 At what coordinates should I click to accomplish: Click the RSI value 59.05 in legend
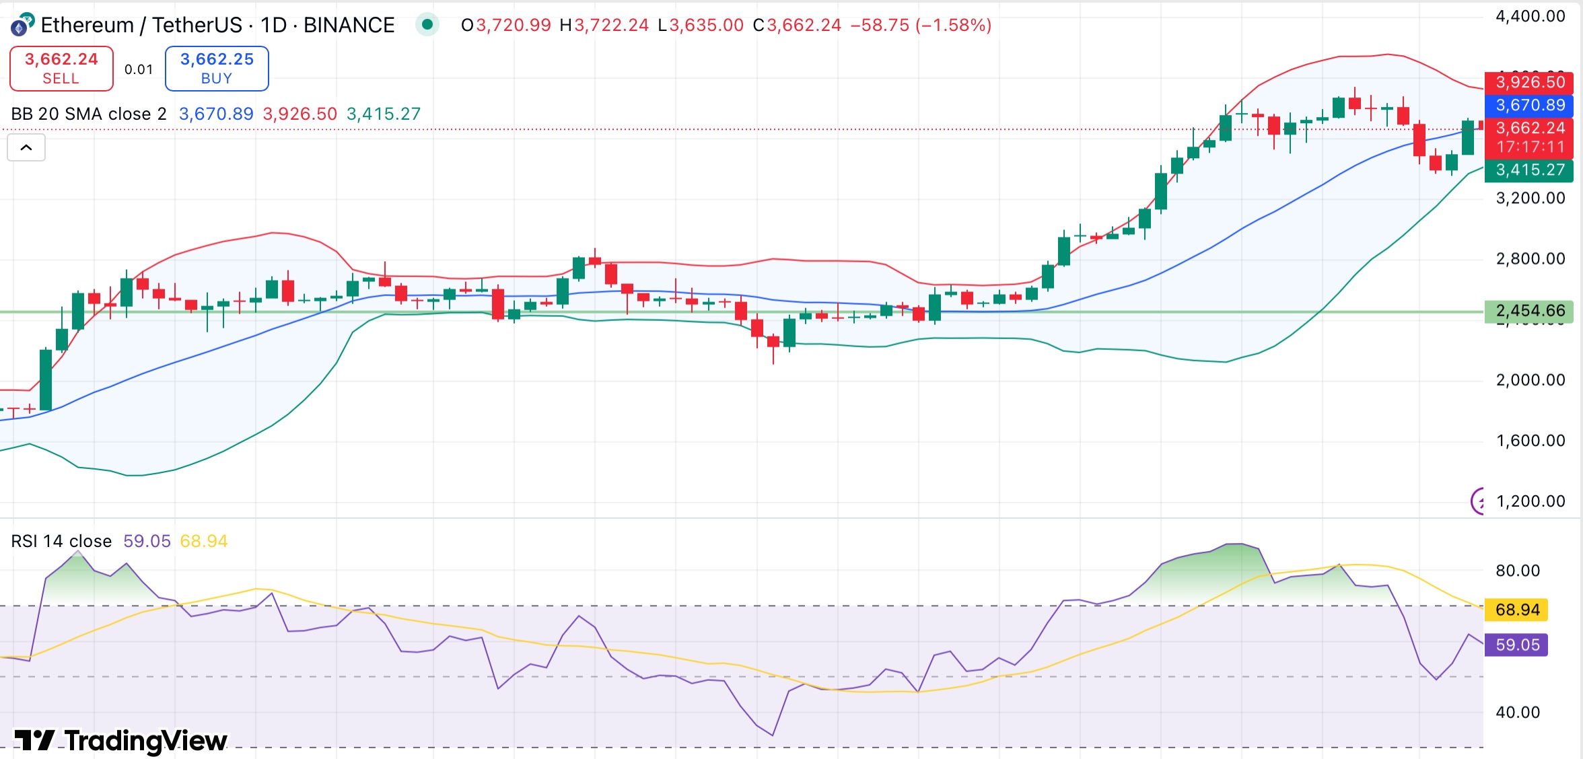point(147,541)
